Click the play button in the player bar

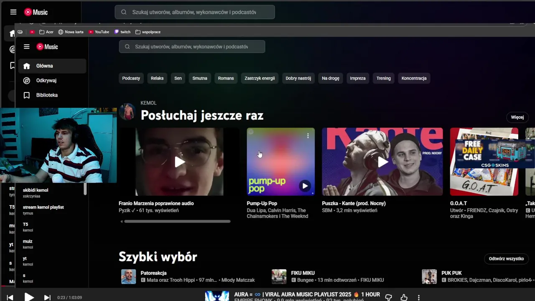(x=29, y=297)
